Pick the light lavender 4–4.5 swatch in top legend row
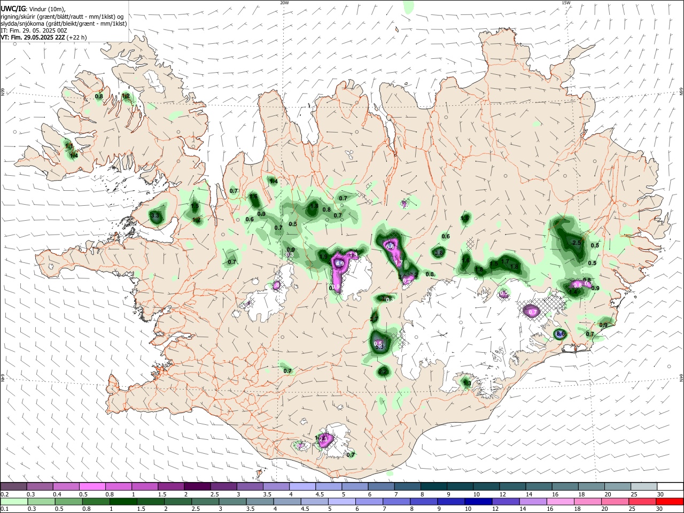Viewport: 684px width, 513px height. tap(301, 487)
